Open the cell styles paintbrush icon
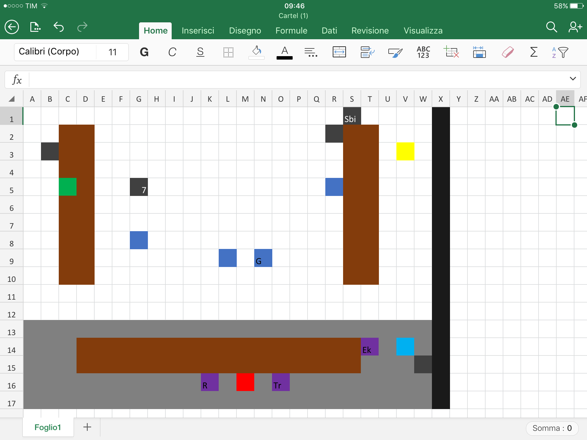 (395, 52)
